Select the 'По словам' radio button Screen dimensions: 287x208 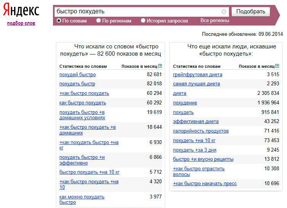click(59, 21)
